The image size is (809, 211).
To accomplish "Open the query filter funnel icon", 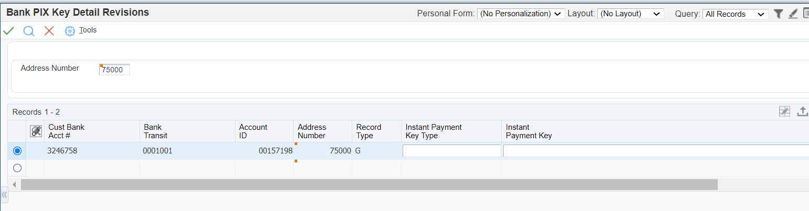I will coord(779,14).
